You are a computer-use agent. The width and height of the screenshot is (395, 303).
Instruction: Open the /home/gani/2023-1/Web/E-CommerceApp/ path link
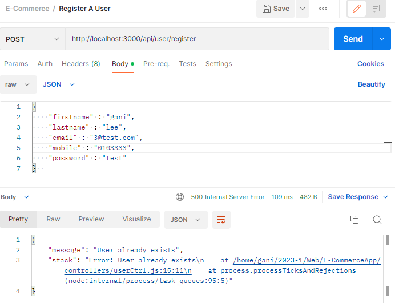307,260
